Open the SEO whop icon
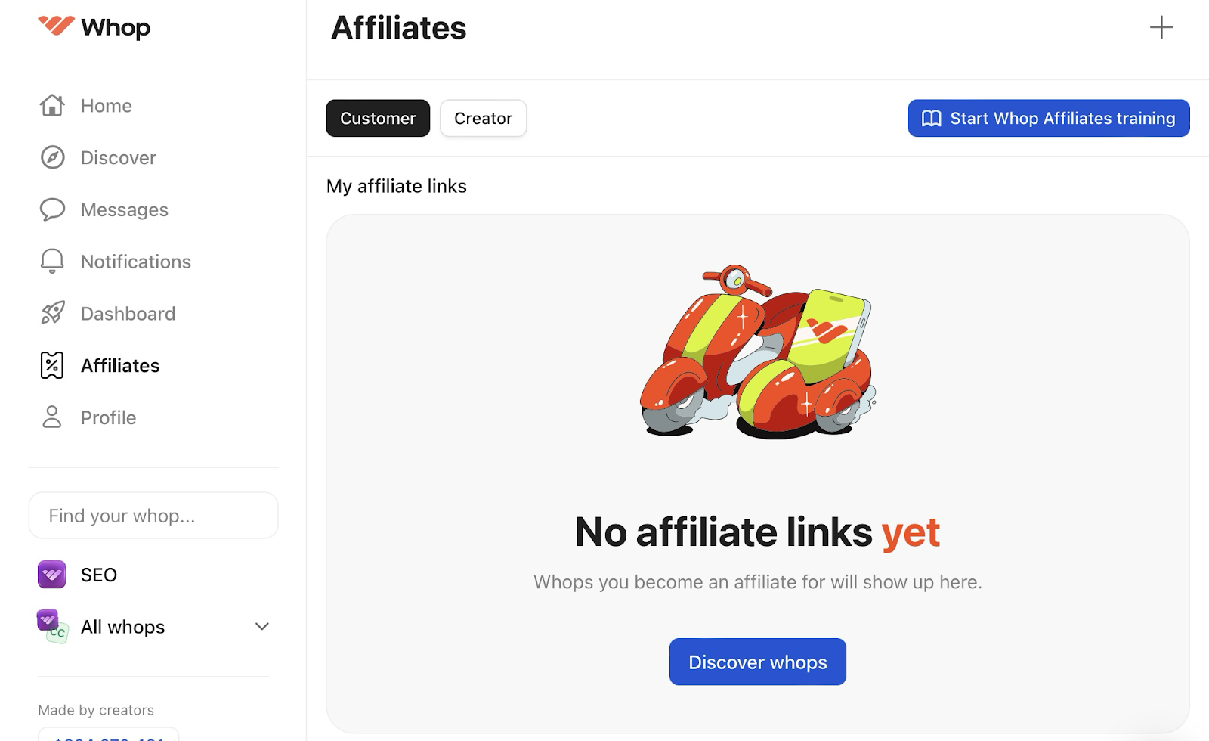Screen dimensions: 1209x741 click(51, 575)
